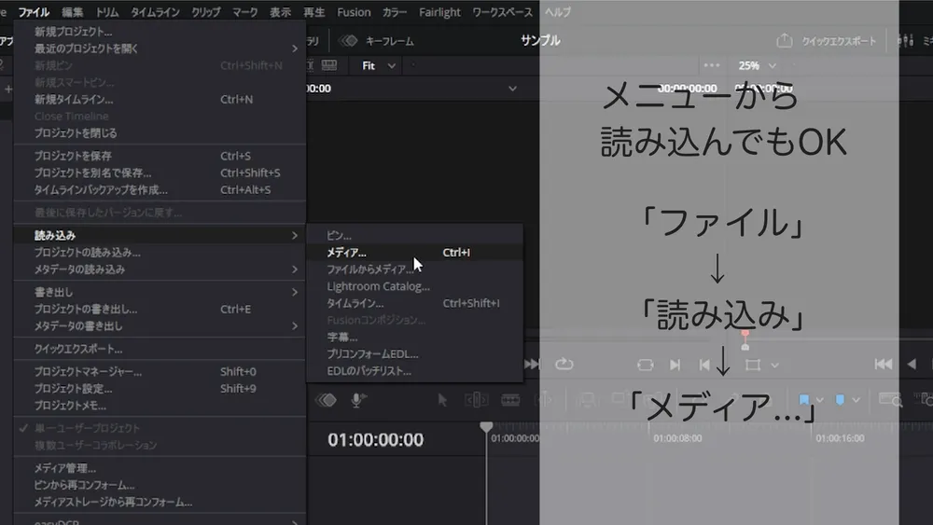Open the source timecode chevron dropdown
Image resolution: width=933 pixels, height=525 pixels.
512,89
